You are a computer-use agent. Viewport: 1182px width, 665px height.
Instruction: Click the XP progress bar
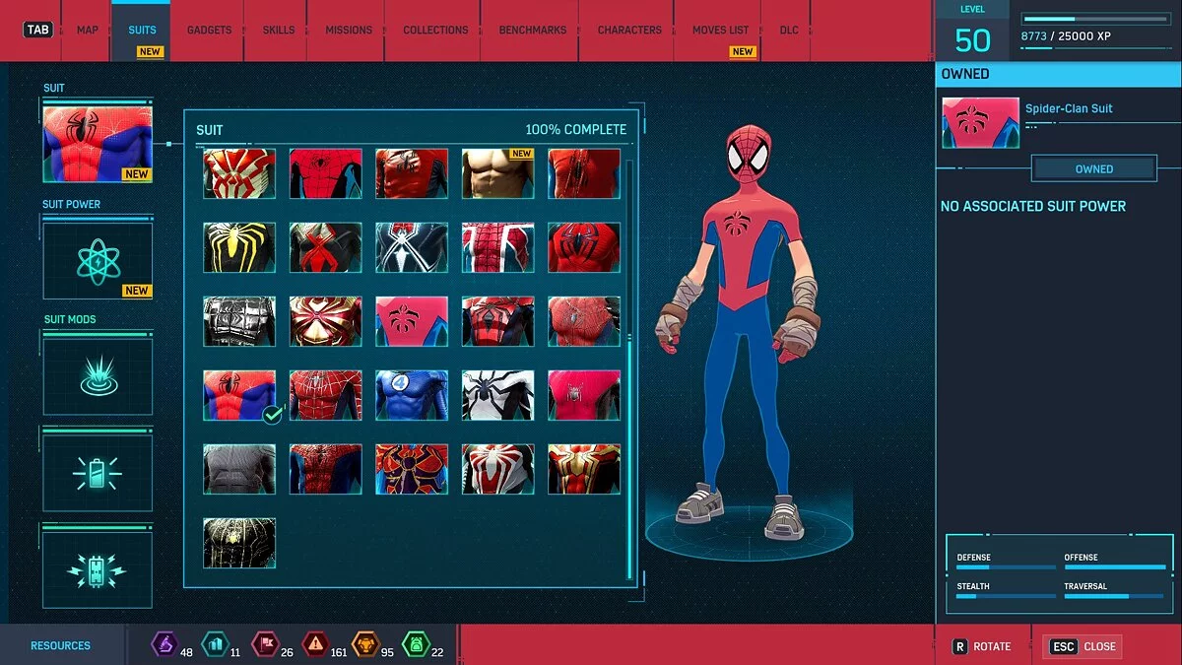1094,18
